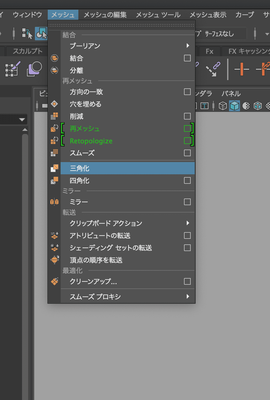270x400 pixels.
Task: Switch to スカルプト shelf tab
Action: click(x=27, y=51)
